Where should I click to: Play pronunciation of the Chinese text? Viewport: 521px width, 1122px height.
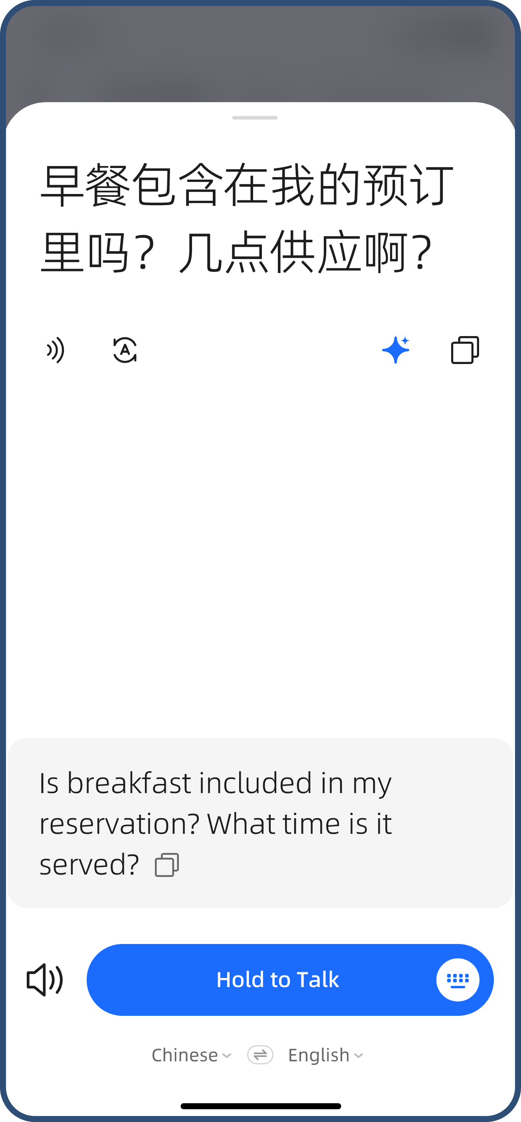(55, 350)
